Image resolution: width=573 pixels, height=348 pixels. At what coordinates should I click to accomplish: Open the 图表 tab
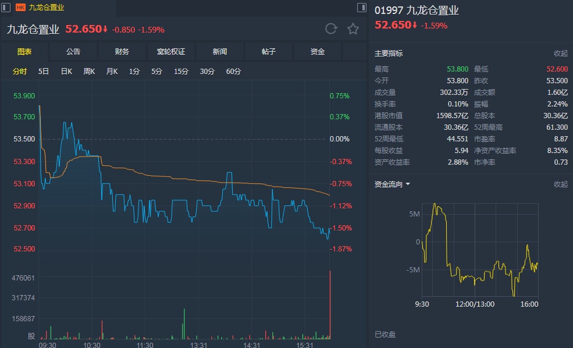tap(24, 52)
